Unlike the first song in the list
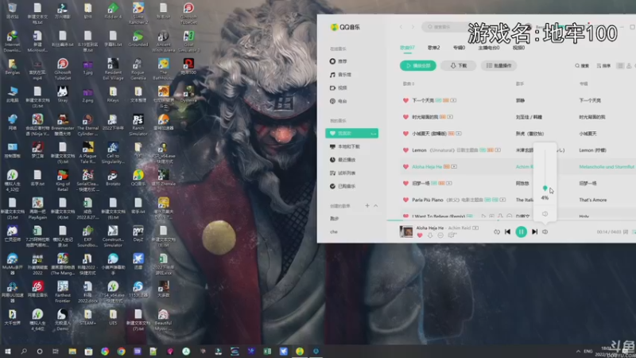This screenshot has height=358, width=636. (x=405, y=100)
